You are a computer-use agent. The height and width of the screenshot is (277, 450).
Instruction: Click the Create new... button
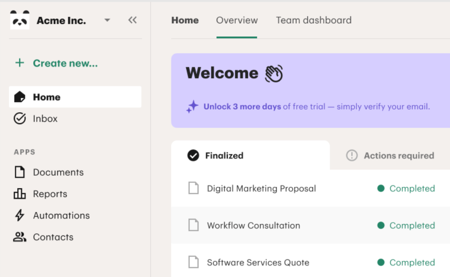pyautogui.click(x=65, y=63)
